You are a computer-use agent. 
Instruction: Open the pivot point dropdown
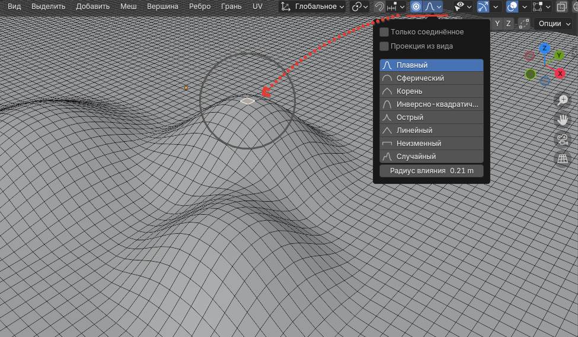[x=359, y=7]
